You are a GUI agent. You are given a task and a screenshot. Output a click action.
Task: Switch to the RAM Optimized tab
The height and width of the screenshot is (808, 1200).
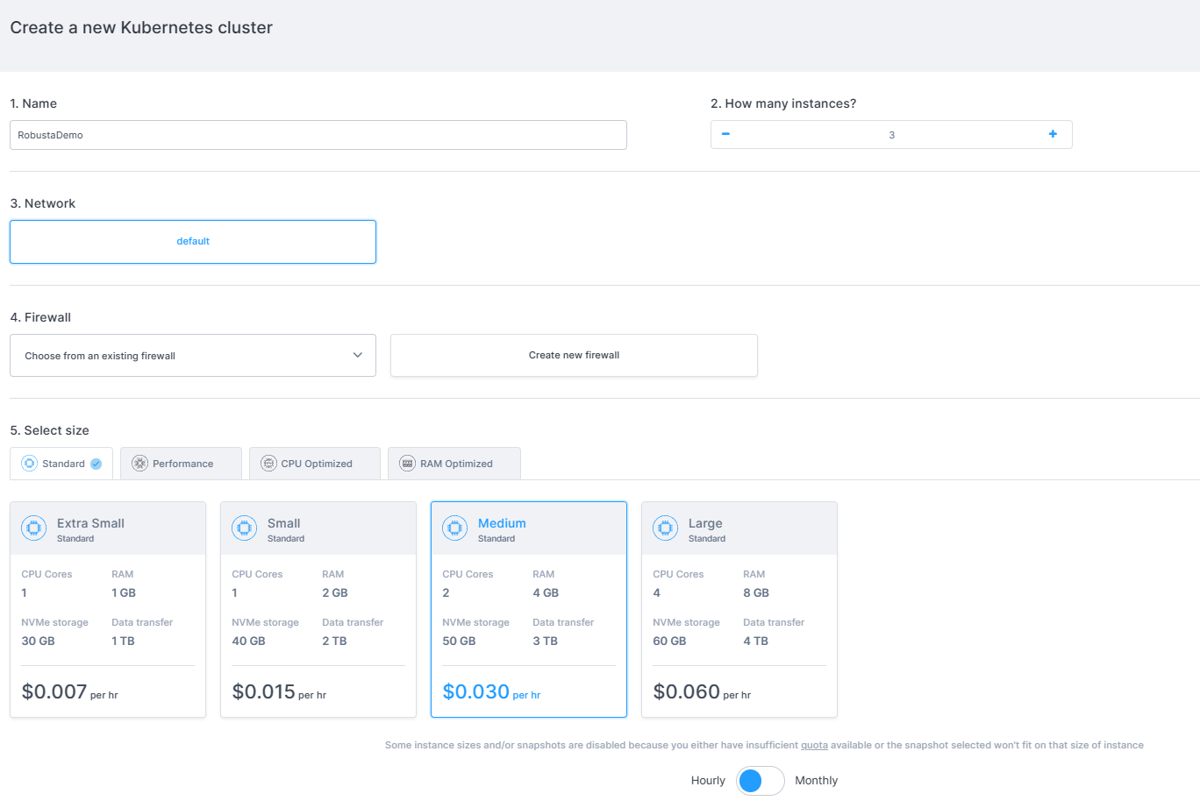[455, 464]
